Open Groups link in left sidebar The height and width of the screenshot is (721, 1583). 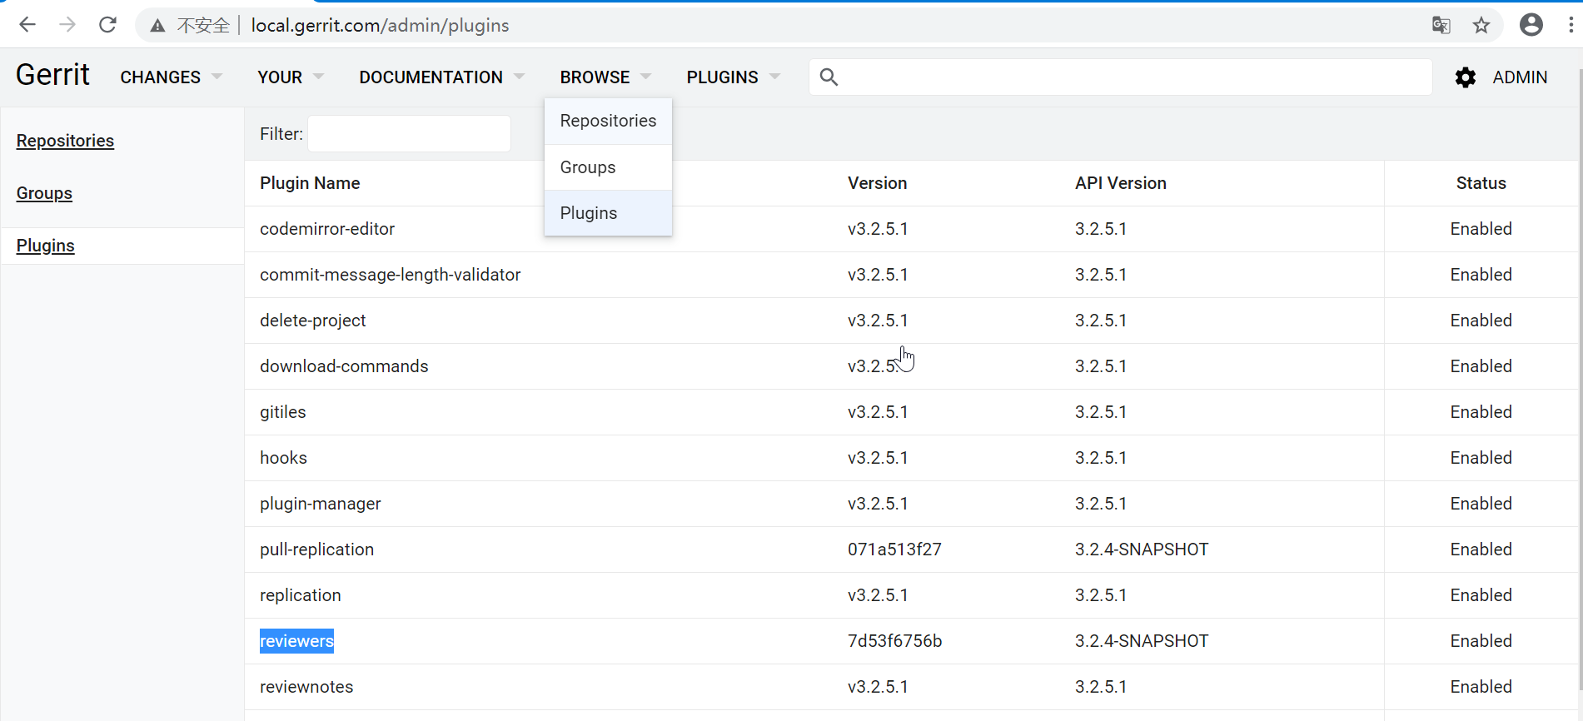coord(44,193)
